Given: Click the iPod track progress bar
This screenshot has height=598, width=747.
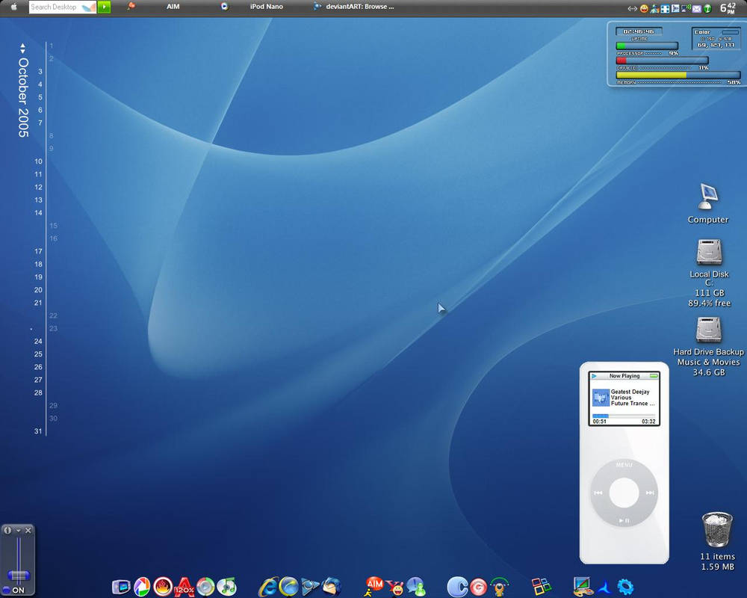Looking at the screenshot, I should 624,416.
